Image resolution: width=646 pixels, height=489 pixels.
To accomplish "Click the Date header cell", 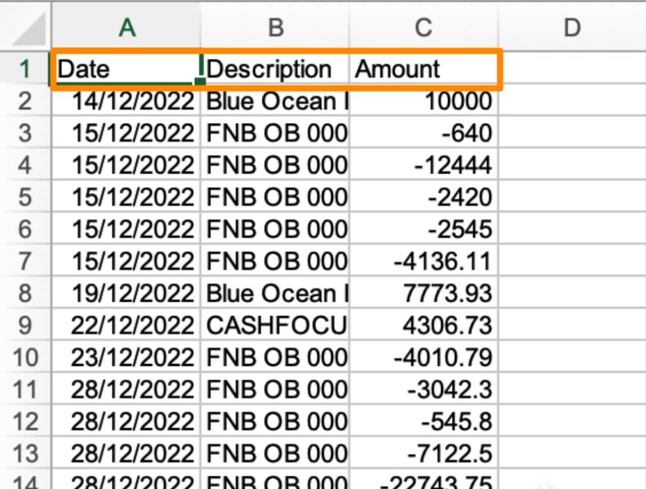I will click(x=126, y=68).
